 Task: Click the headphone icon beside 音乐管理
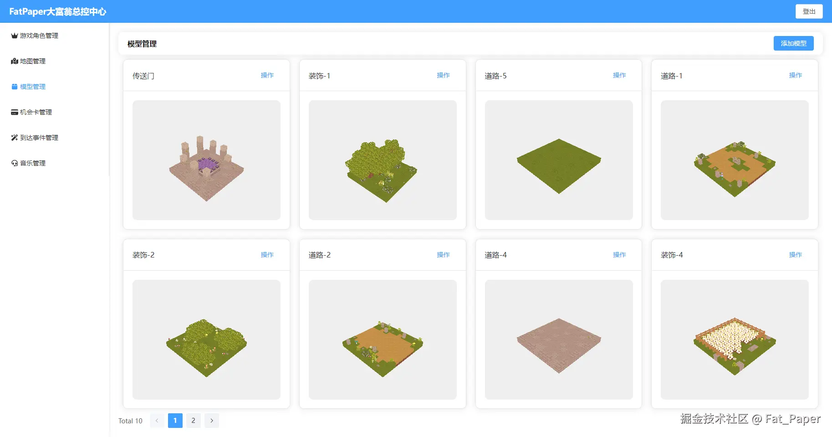click(15, 163)
